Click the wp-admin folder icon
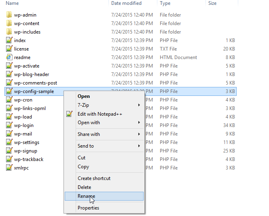The height and width of the screenshot is (216, 269). tap(9, 15)
